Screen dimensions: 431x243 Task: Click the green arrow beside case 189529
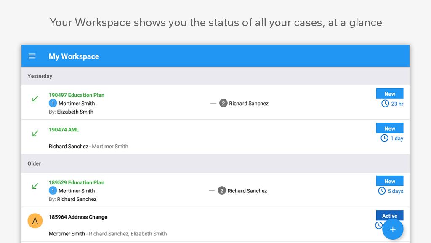35,186
